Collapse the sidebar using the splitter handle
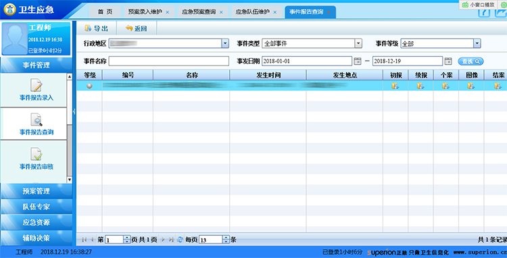This screenshot has width=507, height=258. coord(74,111)
